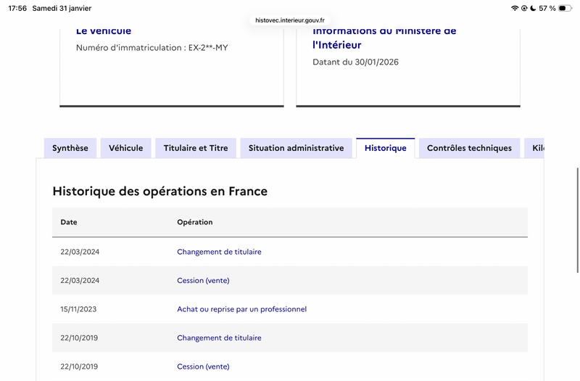Viewport: 580px width, 381px height.
Task: Open Cession (vente) entry from 22/03/2024
Action: coord(203,280)
